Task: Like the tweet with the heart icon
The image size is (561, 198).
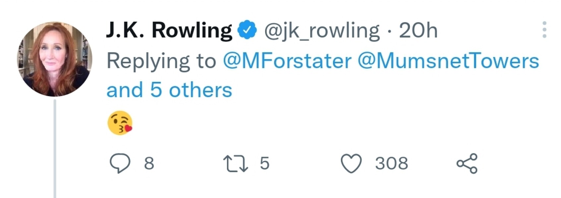Action: pyautogui.click(x=351, y=164)
